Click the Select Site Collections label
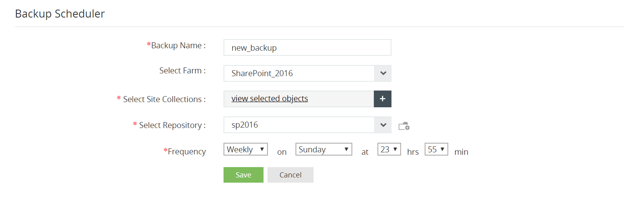 (x=164, y=99)
